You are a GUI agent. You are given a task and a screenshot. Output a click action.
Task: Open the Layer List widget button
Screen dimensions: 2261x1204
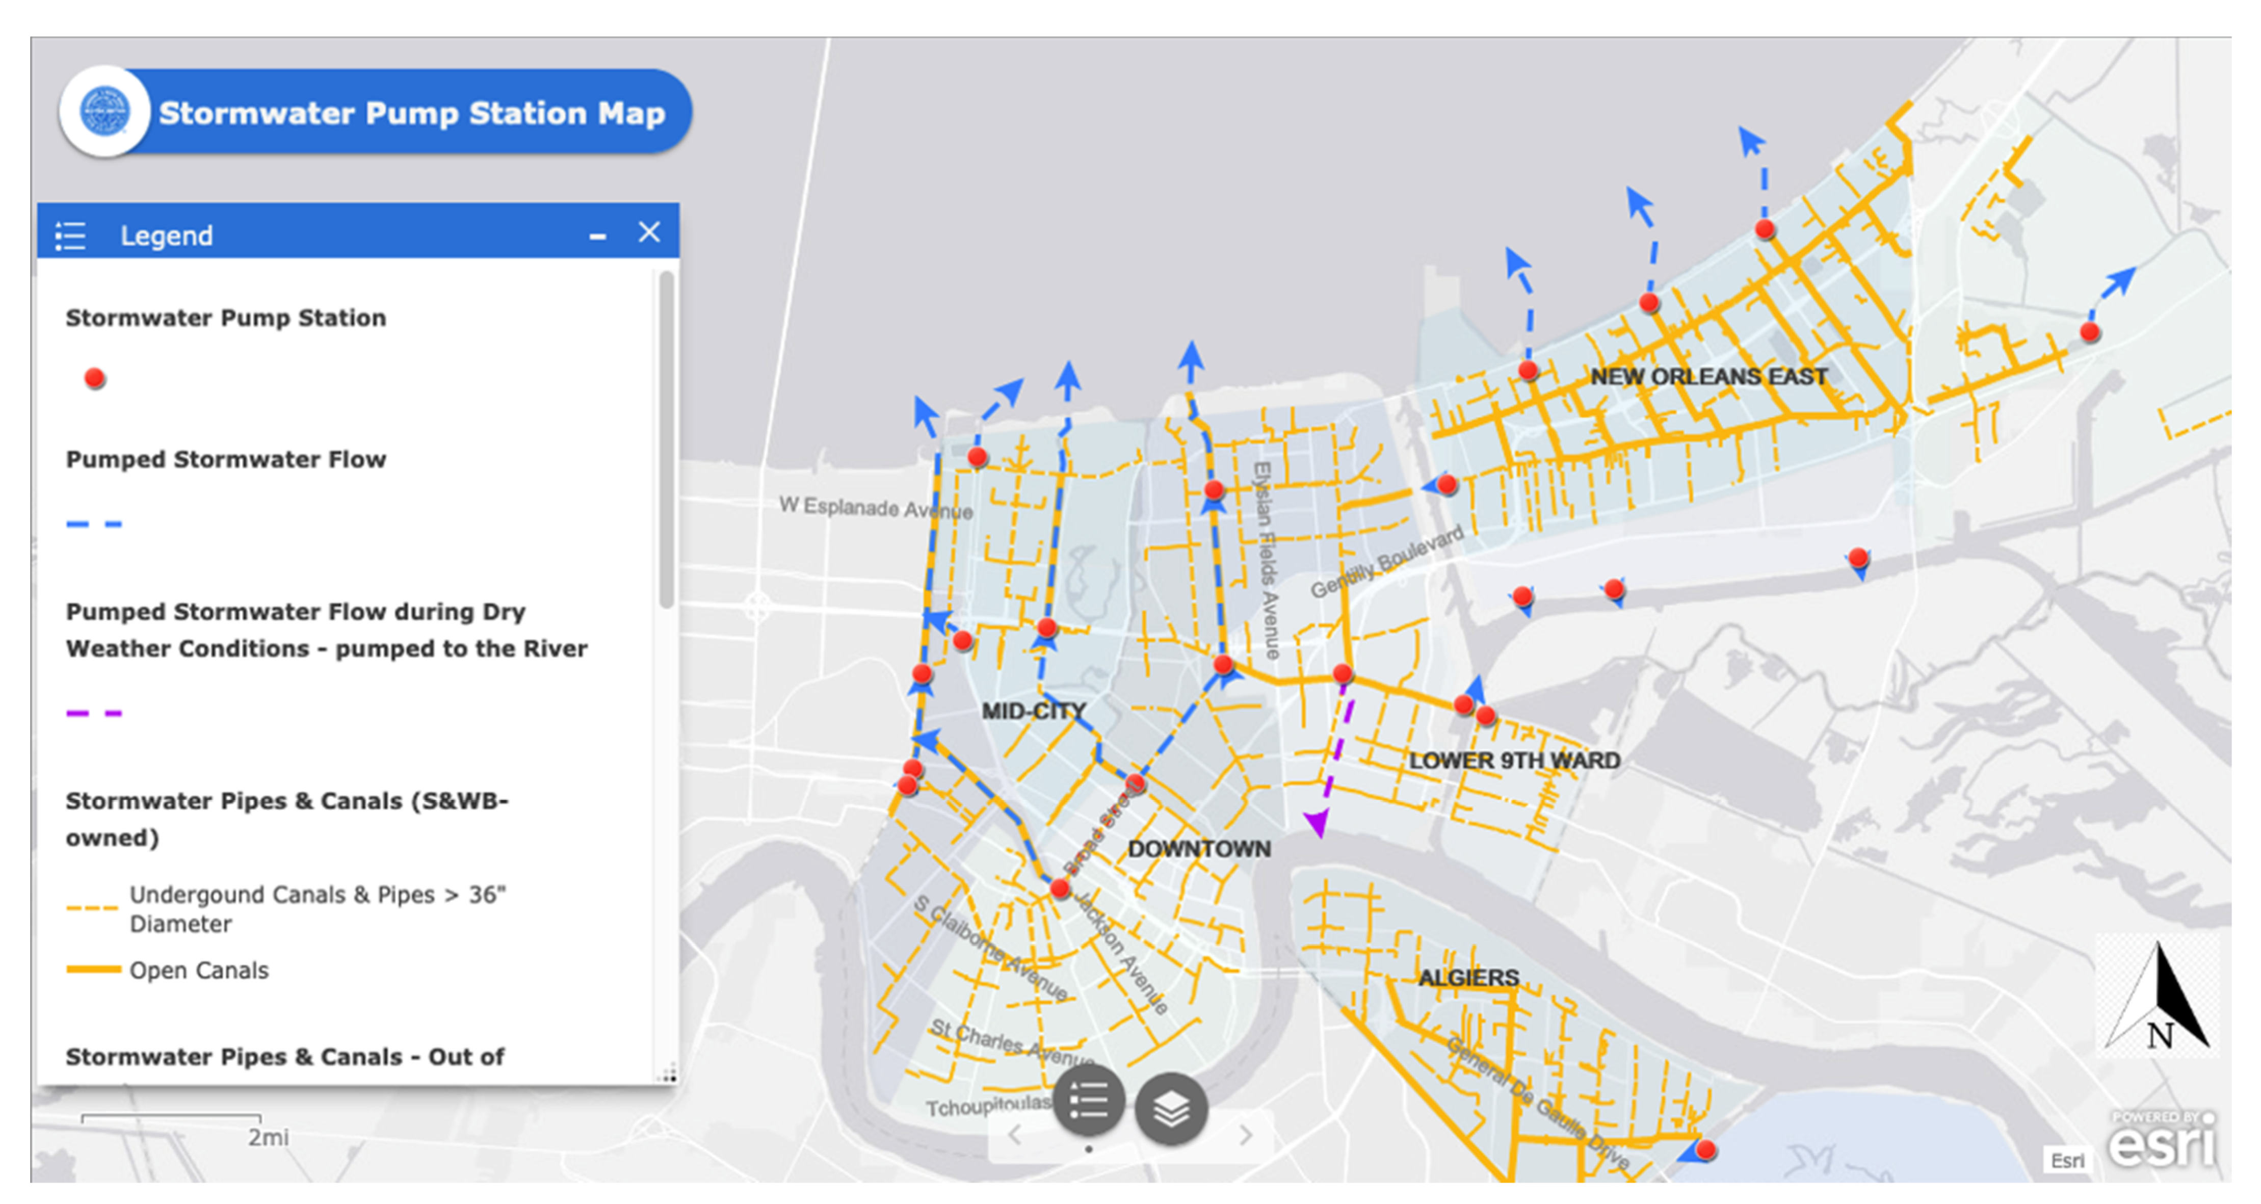coord(1171,1108)
